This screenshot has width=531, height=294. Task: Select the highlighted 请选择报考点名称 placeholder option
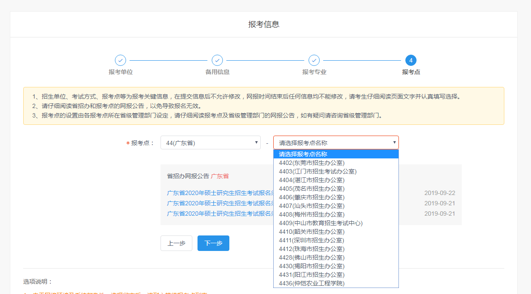coord(336,154)
